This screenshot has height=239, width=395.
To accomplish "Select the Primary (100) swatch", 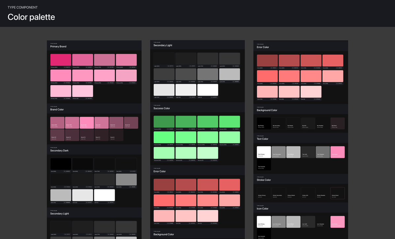I will [61, 91].
